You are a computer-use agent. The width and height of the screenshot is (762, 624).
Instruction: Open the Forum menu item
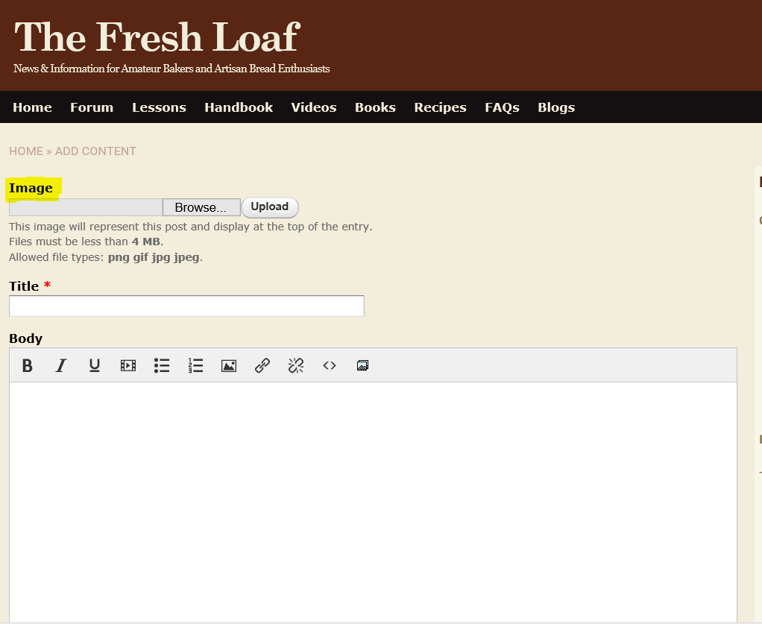92,107
